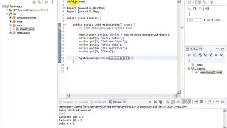
Task: Open New Task dropdown arrow
Action: (193, 2)
